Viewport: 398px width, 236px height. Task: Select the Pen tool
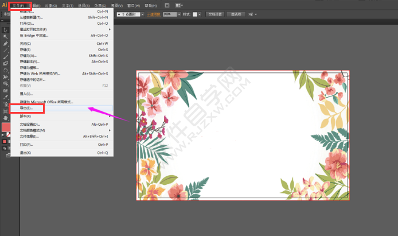coord(5,43)
